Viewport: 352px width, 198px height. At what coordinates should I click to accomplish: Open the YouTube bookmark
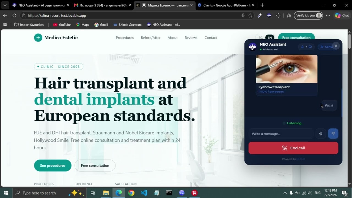click(x=62, y=25)
